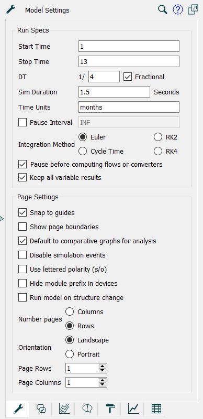The image size is (203, 419).
Task: Click the Stop Time input field
Action: tap(129, 62)
